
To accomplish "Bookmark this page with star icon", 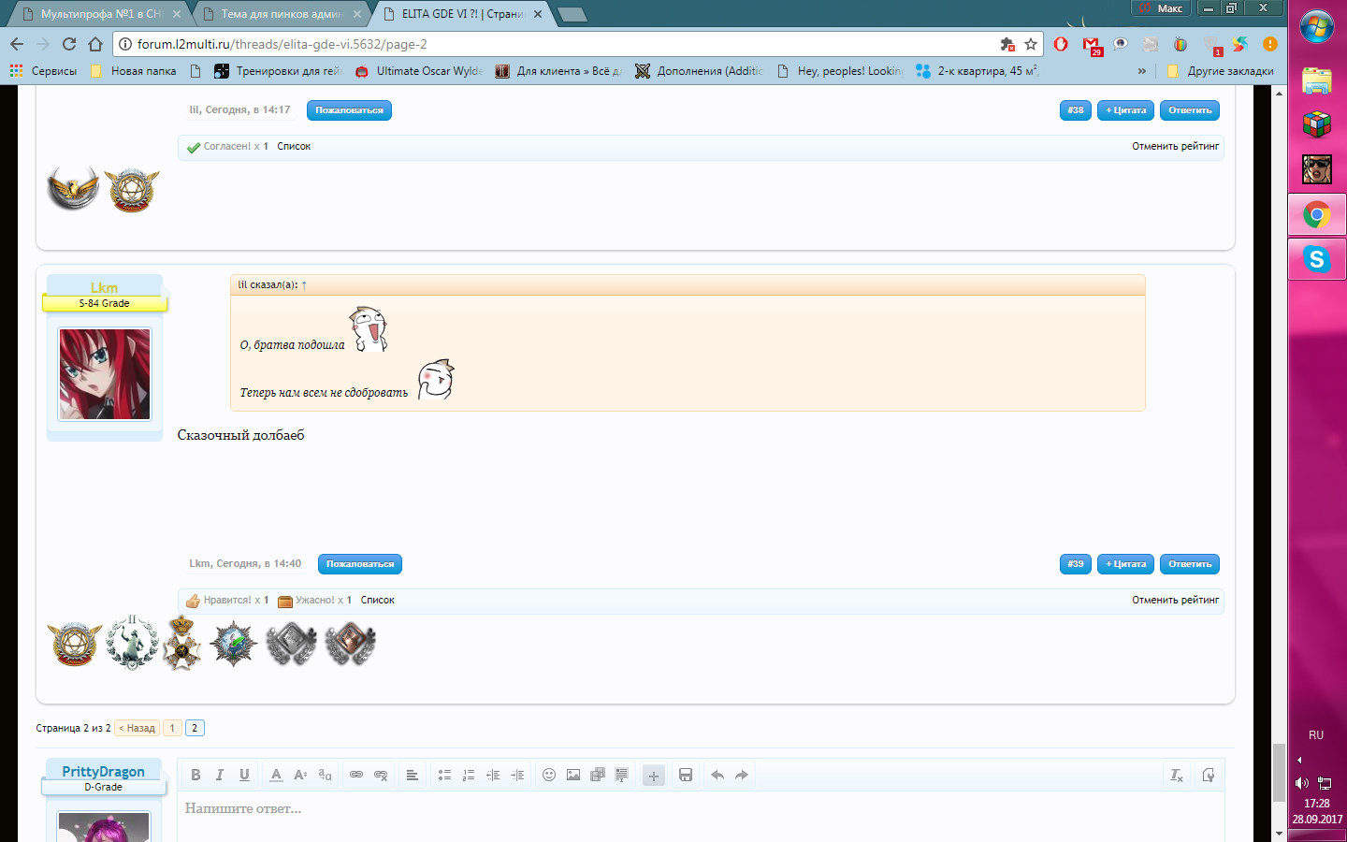I will 1031,44.
